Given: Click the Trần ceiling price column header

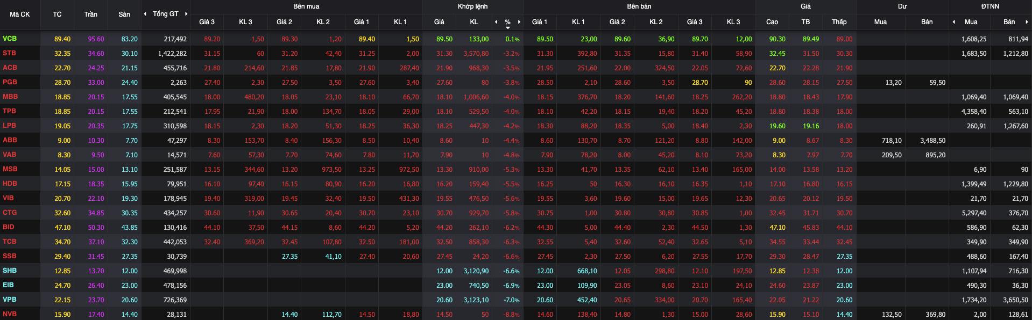Looking at the screenshot, I should (90, 14).
